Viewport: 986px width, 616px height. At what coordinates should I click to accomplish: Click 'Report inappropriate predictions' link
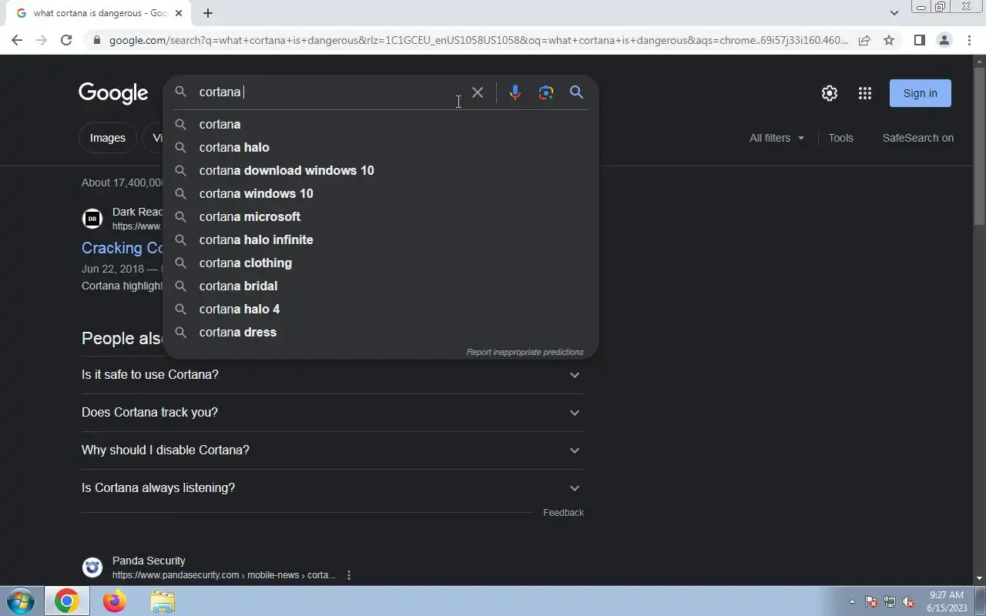pyautogui.click(x=525, y=352)
